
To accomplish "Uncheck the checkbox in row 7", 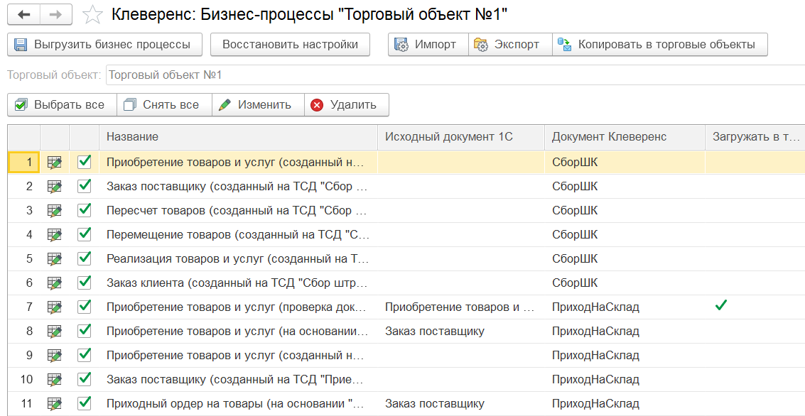I will tap(85, 307).
